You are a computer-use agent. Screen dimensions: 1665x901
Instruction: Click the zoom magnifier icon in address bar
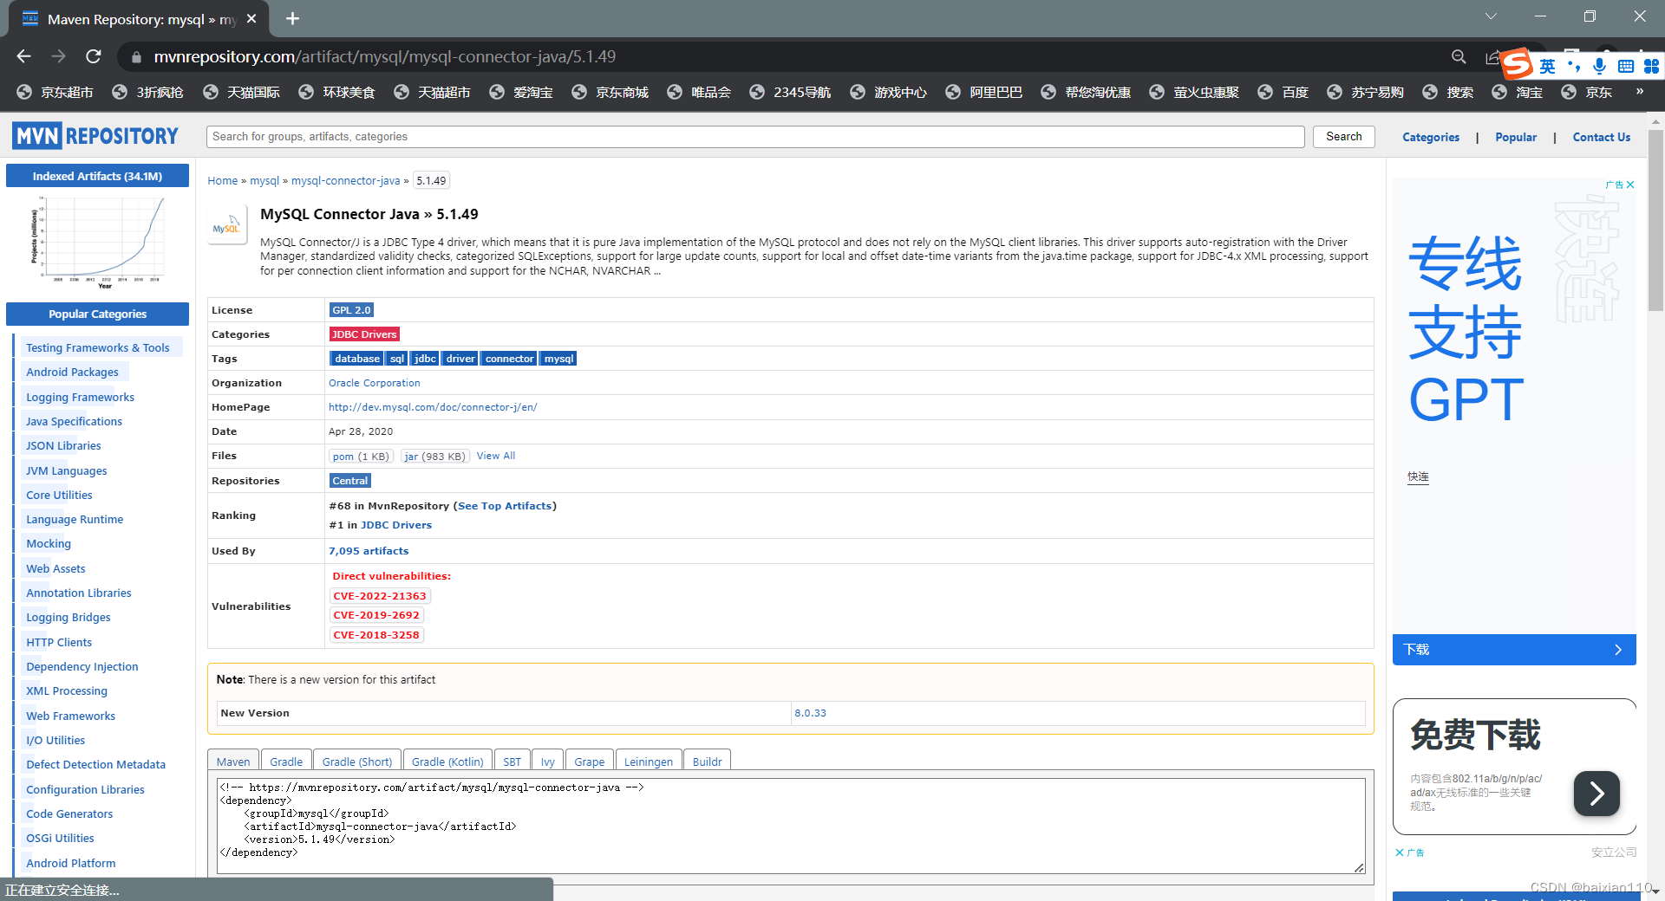[x=1459, y=56]
